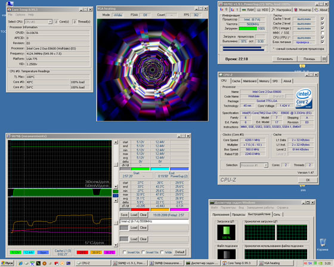Switch to the CPU 1 tab in the S&M window
Image resolution: width=334 pixels, height=267 pixels.
[234, 10]
